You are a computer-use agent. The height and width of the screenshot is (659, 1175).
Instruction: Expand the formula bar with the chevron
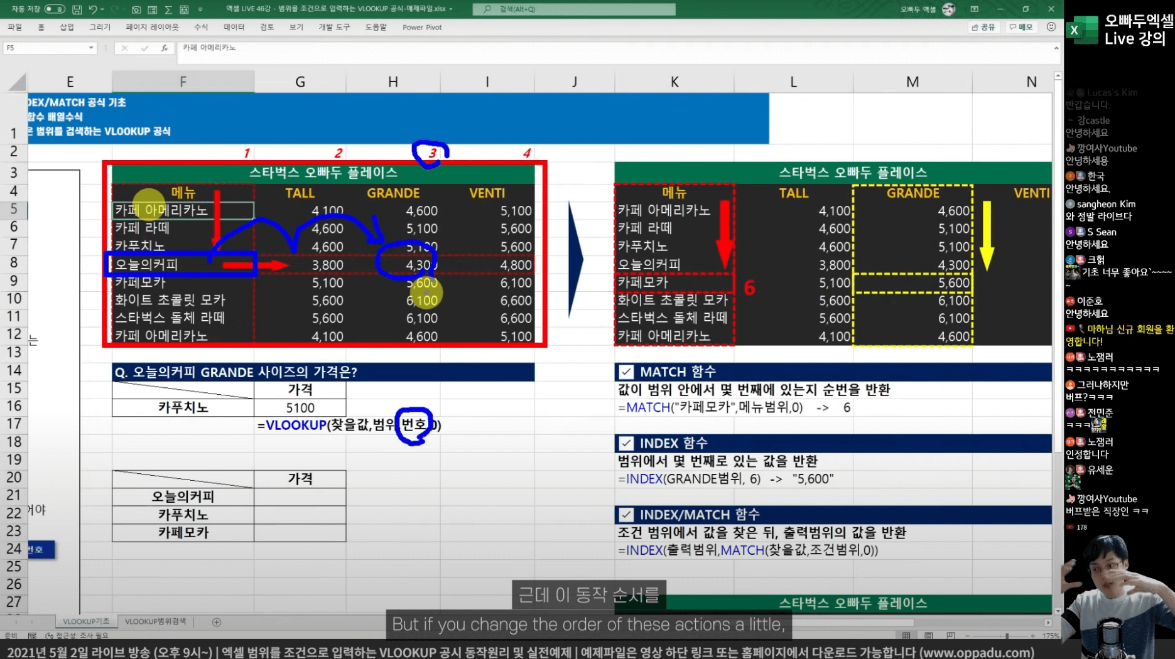pyautogui.click(x=1056, y=48)
